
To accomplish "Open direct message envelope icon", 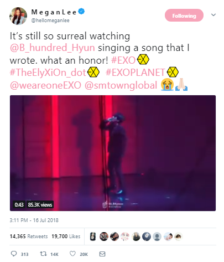I will (102, 254).
